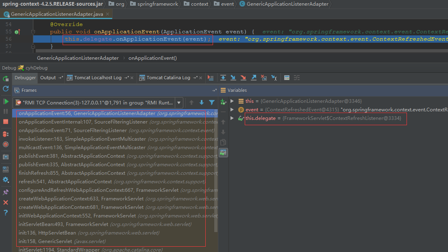Click the Get thread dump camera icon
This screenshot has height=252, width=448.
coord(6,157)
